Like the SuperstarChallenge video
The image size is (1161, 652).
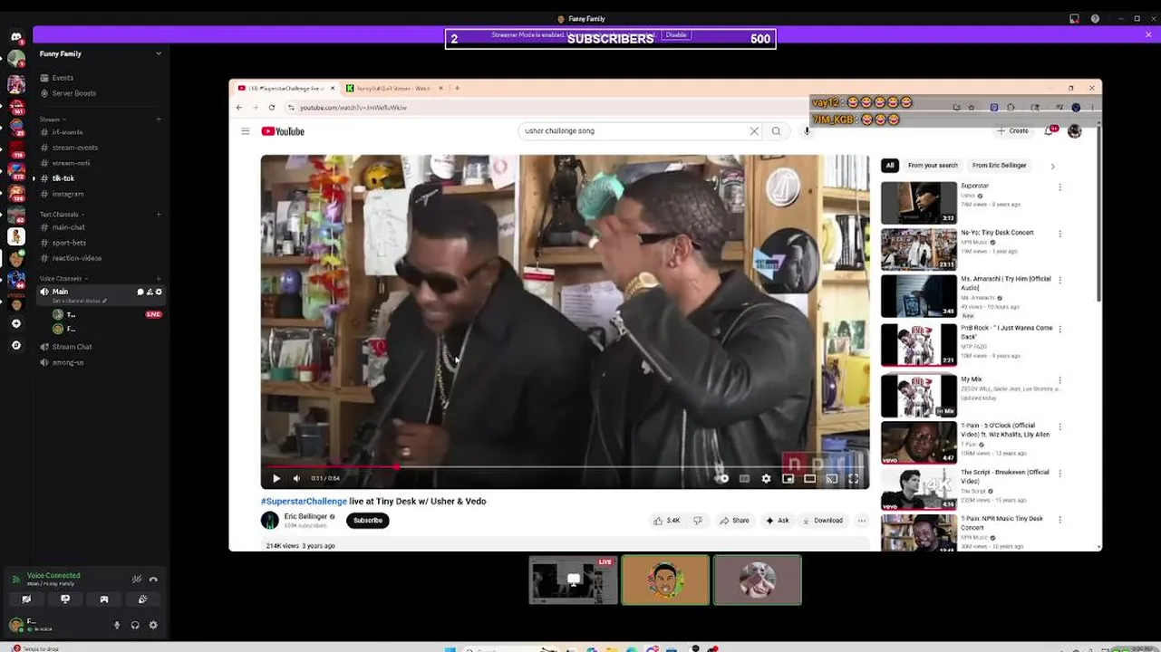point(666,521)
